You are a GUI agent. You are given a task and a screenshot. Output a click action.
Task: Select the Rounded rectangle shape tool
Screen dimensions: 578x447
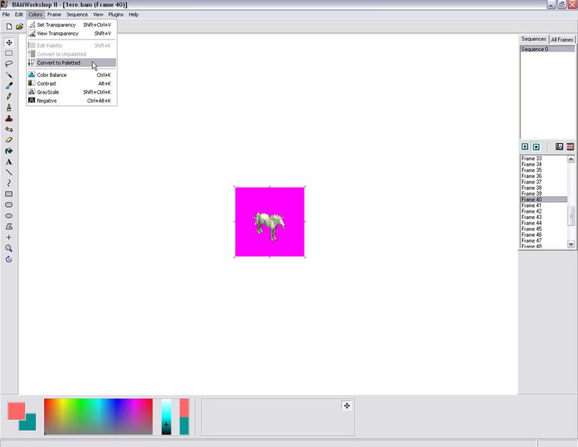(9, 205)
